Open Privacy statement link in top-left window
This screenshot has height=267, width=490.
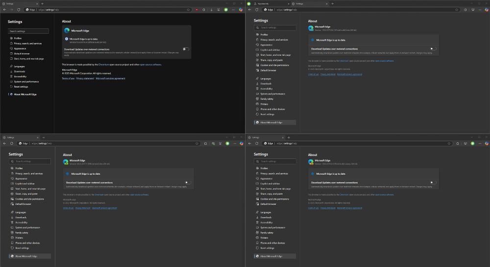85,78
